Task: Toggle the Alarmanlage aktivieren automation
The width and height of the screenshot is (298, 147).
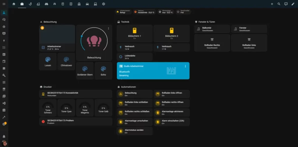Action: pyautogui.click(x=172, y=112)
